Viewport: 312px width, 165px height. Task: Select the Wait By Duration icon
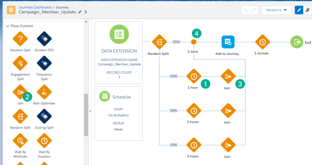click(x=44, y=141)
